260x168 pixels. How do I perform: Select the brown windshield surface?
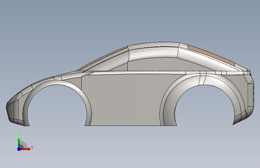click(103, 58)
